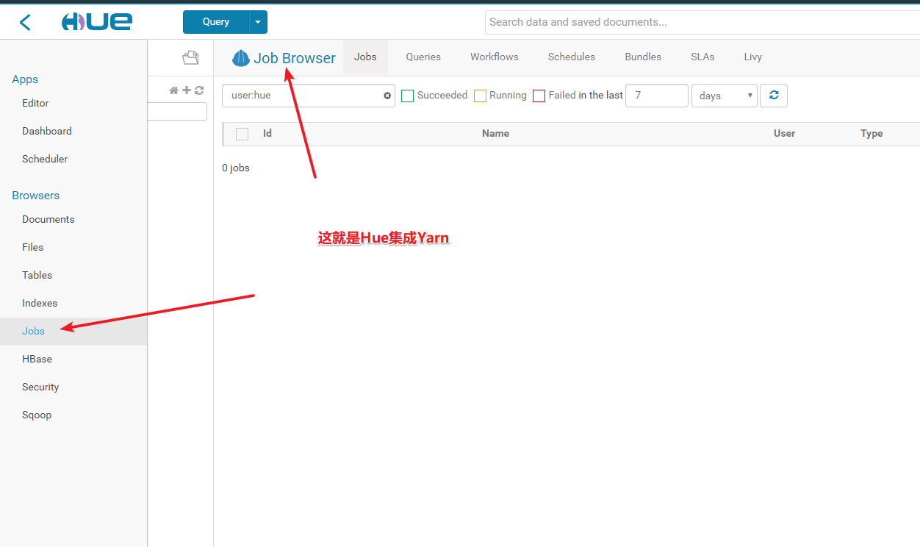Open HBase browser
The height and width of the screenshot is (547, 920).
tap(37, 359)
